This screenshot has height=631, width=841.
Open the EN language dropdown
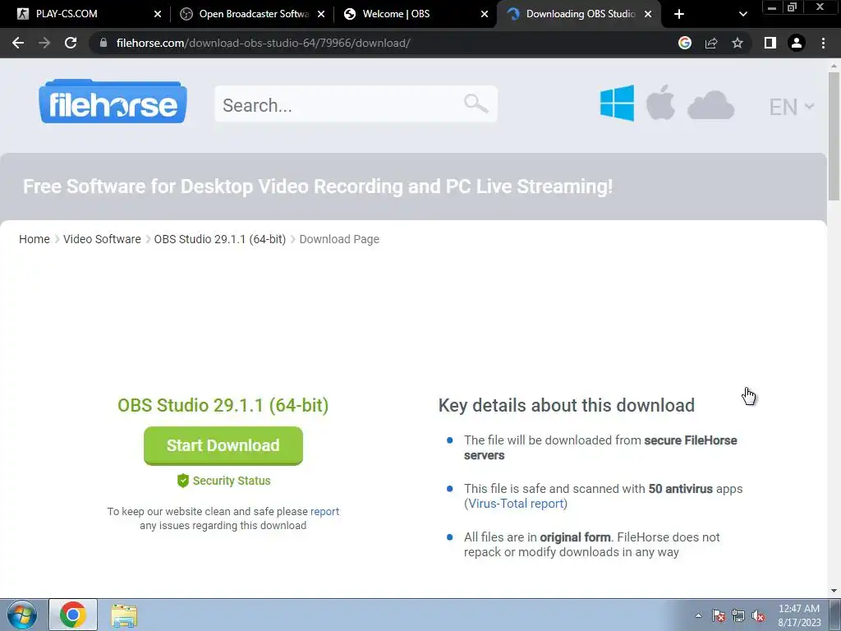[791, 107]
